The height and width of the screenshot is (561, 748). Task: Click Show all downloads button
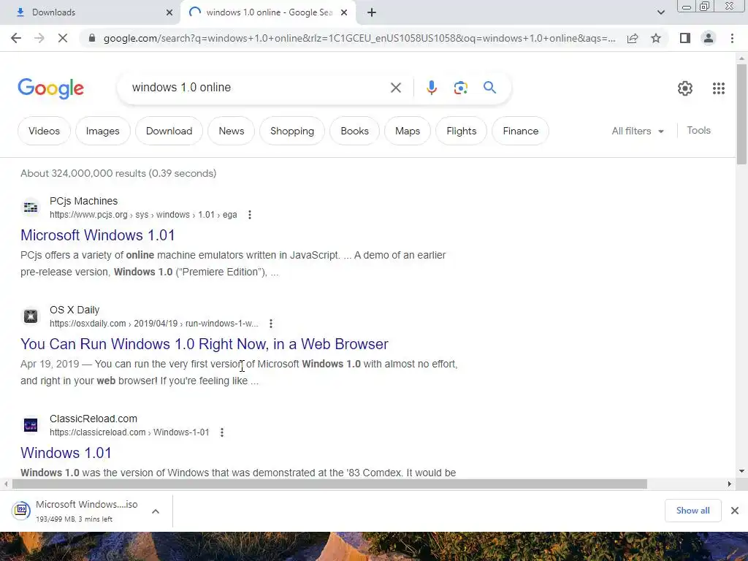pos(692,511)
